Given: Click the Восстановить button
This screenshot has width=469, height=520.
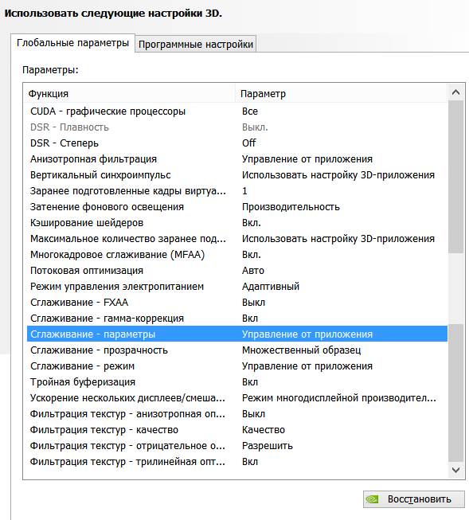Looking at the screenshot, I should [413, 498].
